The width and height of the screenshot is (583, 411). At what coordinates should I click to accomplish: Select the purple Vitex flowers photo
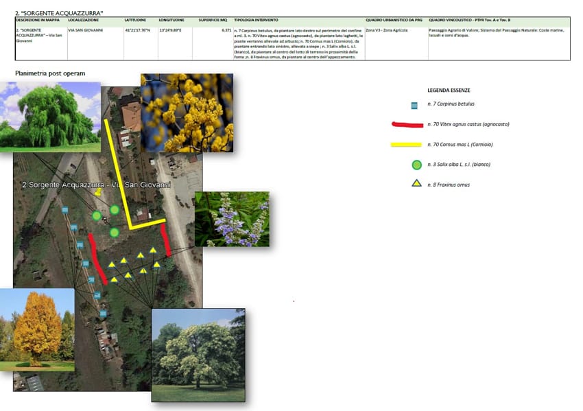pyautogui.click(x=232, y=219)
